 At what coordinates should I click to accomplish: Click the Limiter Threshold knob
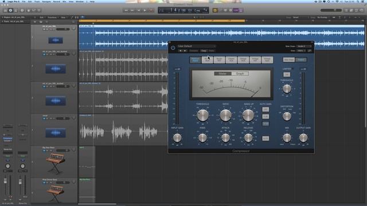(287, 89)
